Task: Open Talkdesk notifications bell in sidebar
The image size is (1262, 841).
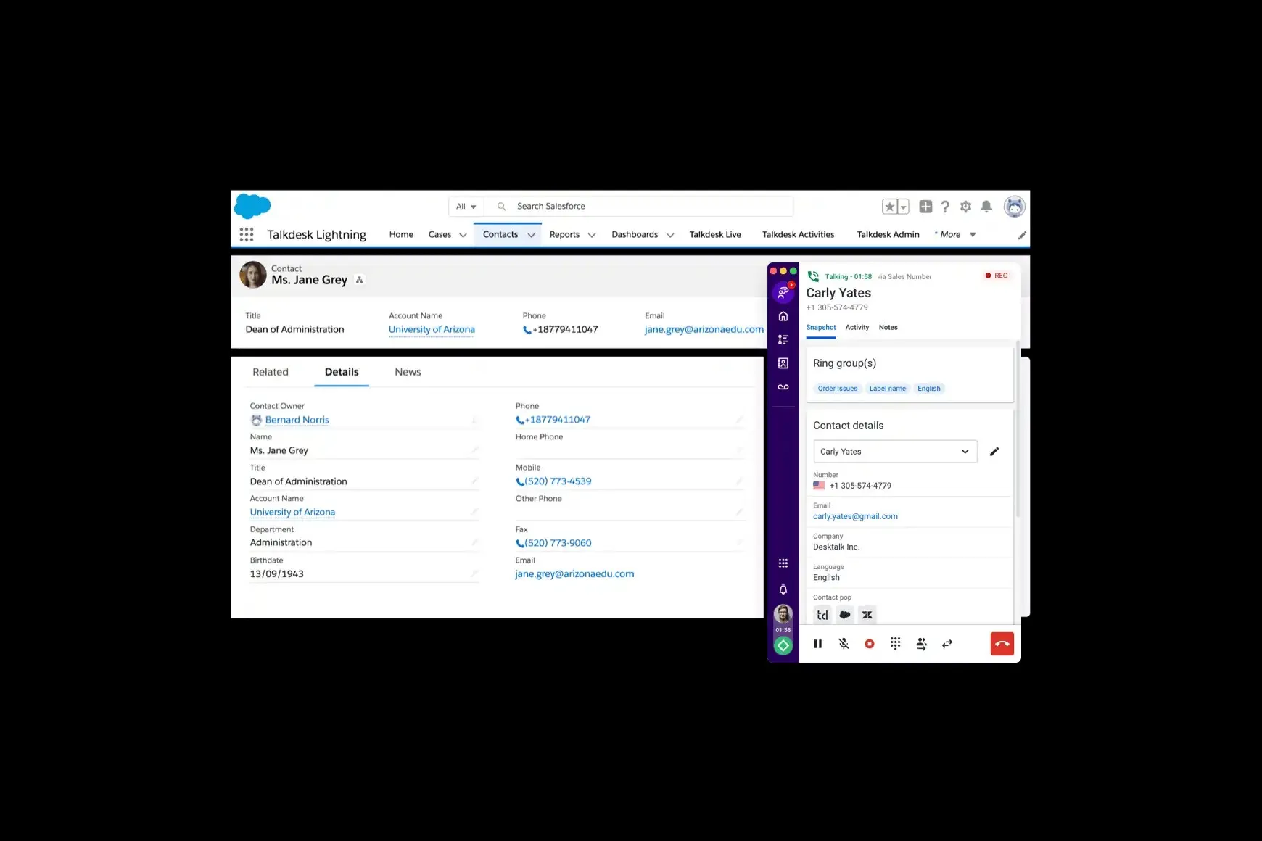Action: [x=783, y=589]
